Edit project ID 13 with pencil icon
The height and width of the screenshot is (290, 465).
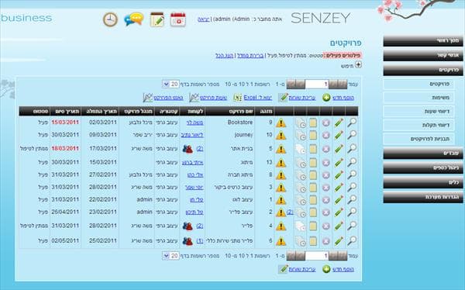tap(339, 162)
